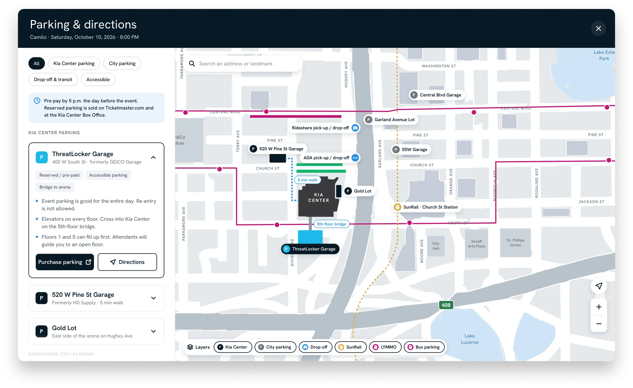This screenshot has height=388, width=633.
Task: Toggle the City parking map layer
Action: (x=275, y=347)
